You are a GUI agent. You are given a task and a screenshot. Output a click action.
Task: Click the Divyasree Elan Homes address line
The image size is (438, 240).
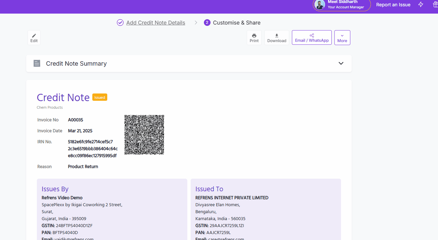[218, 205]
